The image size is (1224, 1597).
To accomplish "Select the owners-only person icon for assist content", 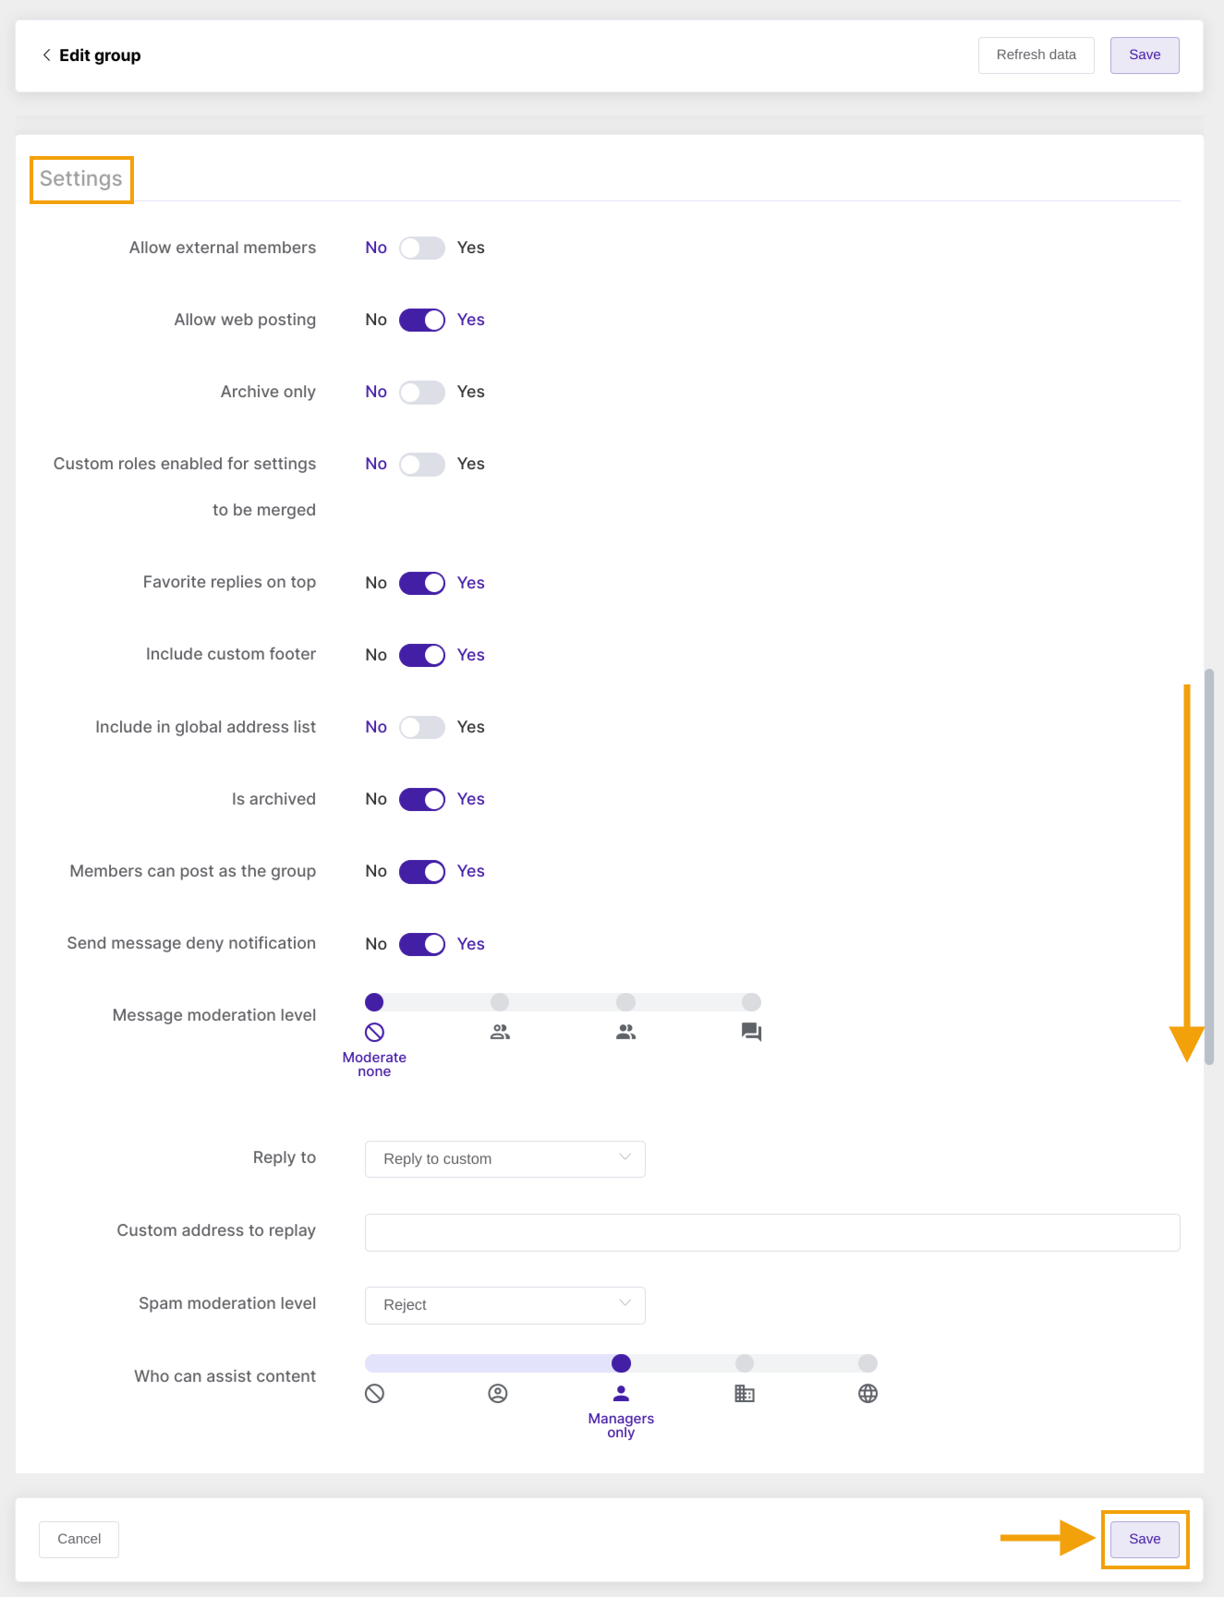I will (x=498, y=1393).
